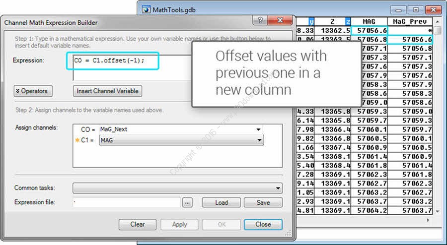Expand the Operators panel
Viewport: 447px width, 245px height.
[33, 91]
